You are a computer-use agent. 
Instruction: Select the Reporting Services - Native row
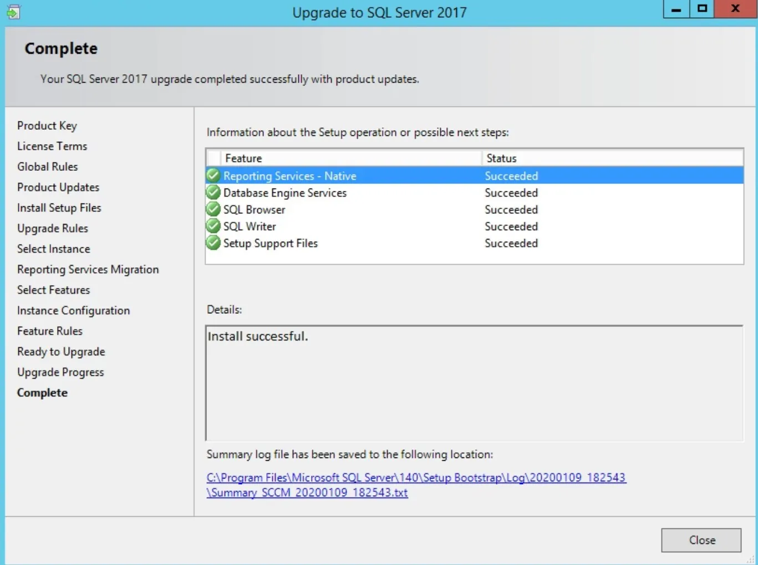(475, 176)
